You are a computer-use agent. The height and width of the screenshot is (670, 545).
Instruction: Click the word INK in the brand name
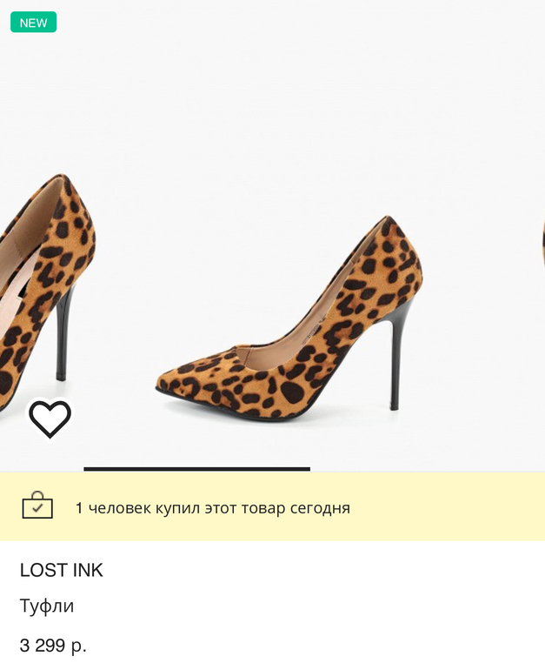[x=86, y=571]
